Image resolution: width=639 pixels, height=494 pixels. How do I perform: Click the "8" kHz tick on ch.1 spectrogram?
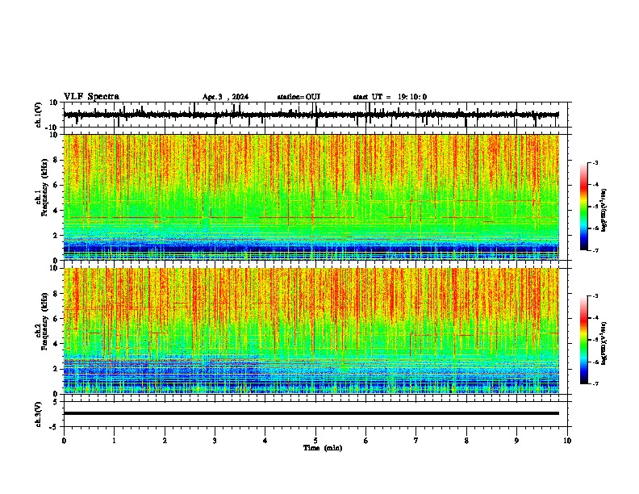pyautogui.click(x=56, y=160)
